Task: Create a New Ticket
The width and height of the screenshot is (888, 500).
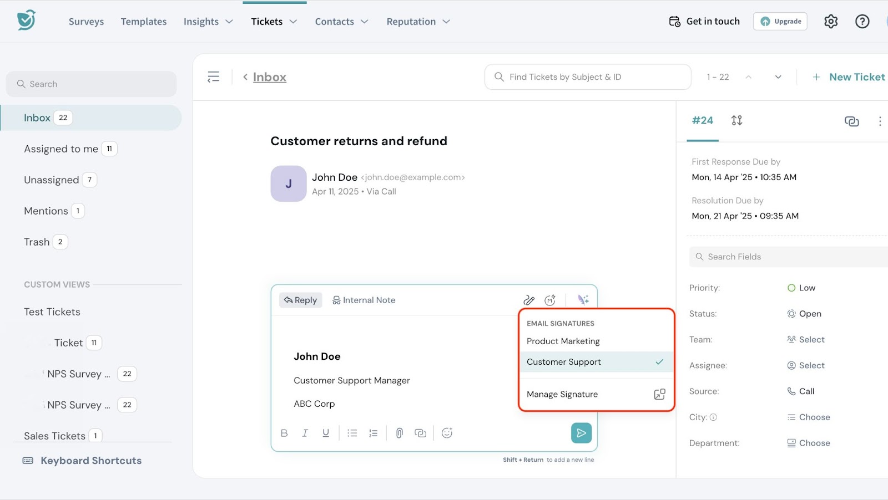Action: (x=849, y=77)
